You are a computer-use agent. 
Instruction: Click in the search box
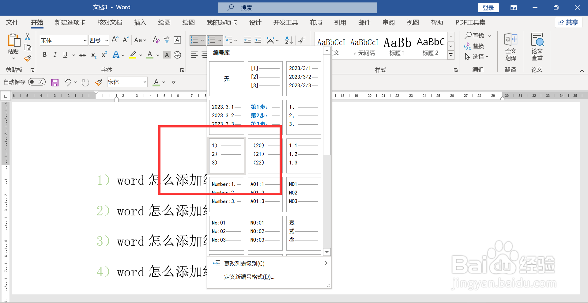(x=298, y=8)
